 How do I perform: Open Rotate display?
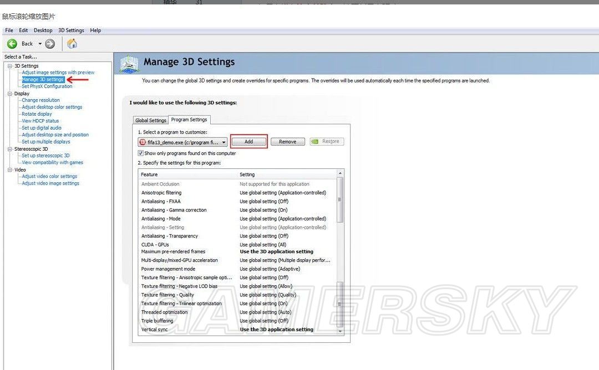pyautogui.click(x=37, y=114)
